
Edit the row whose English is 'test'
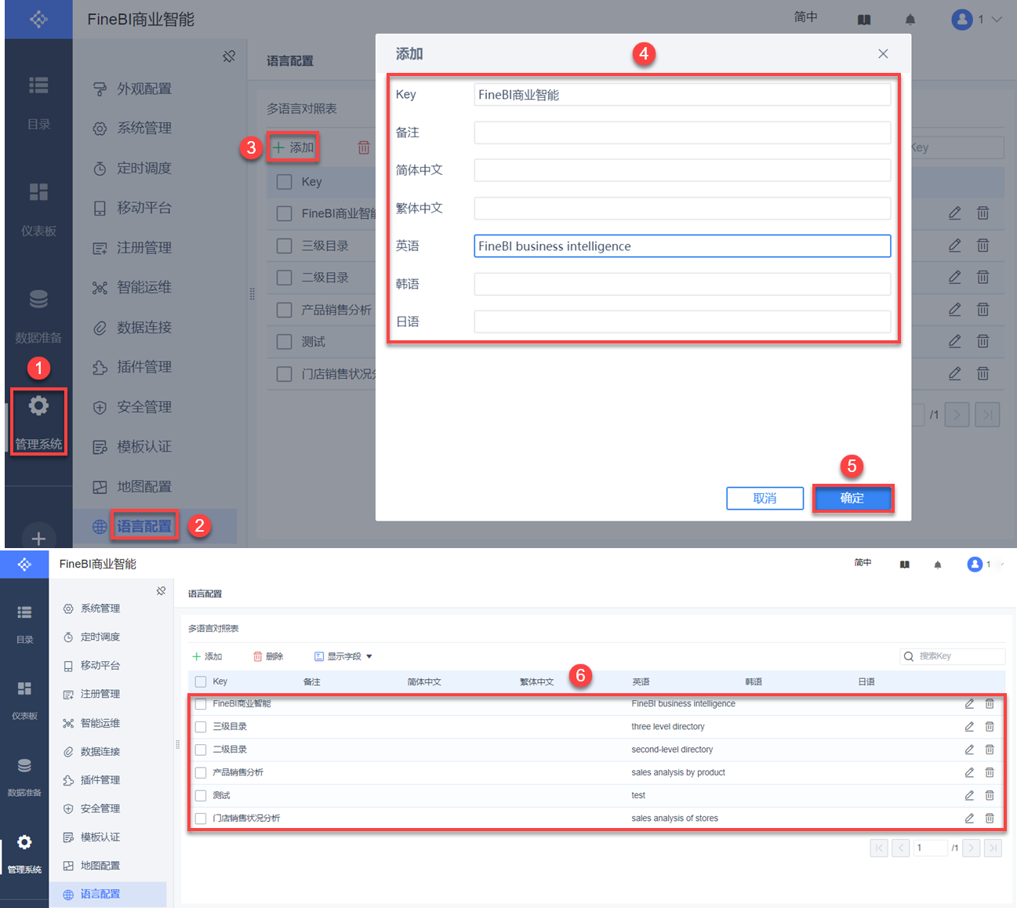[x=969, y=795]
